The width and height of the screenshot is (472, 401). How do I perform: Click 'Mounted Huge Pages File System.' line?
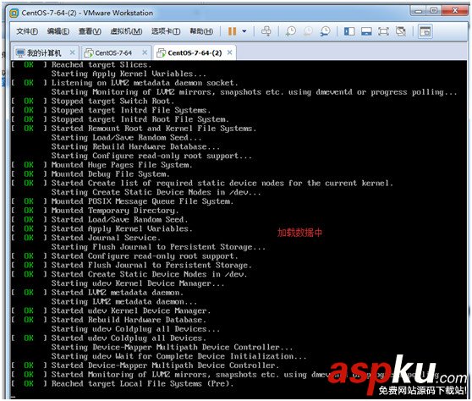click(x=122, y=165)
